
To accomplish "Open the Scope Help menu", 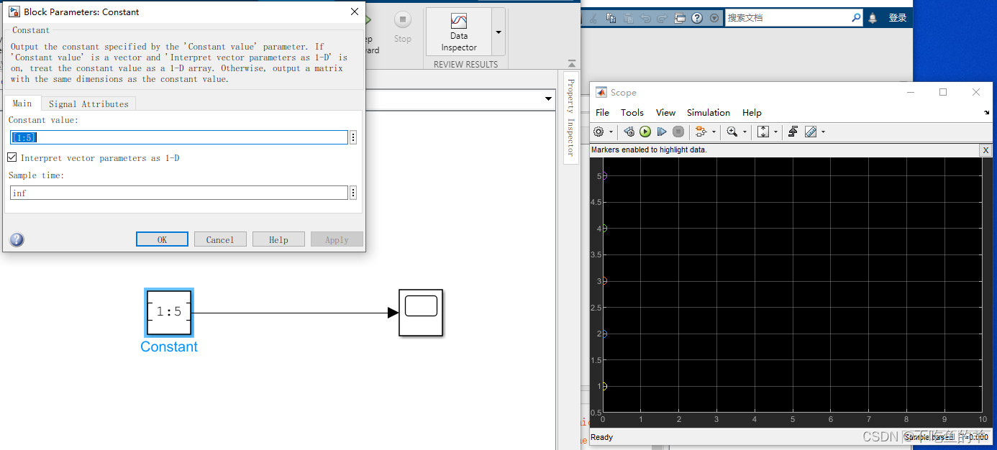I will (x=752, y=112).
